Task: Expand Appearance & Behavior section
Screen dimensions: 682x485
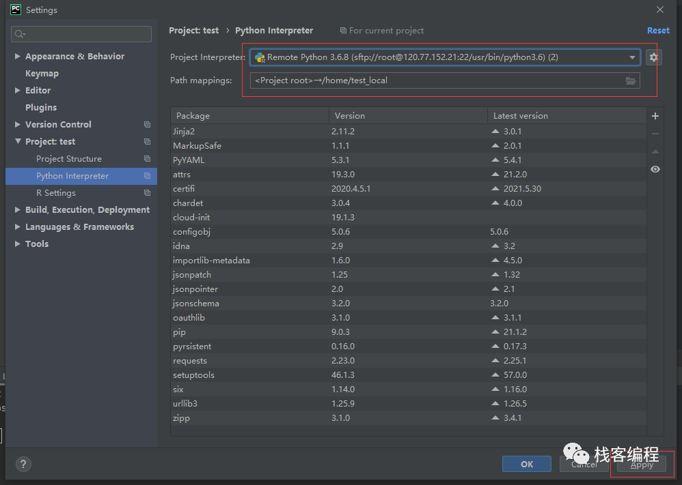Action: pos(17,56)
